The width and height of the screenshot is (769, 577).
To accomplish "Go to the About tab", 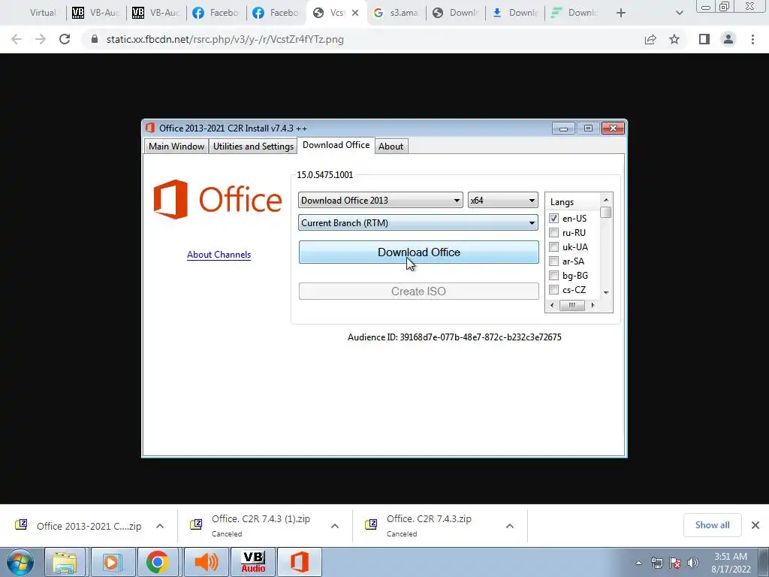I will pyautogui.click(x=391, y=147).
